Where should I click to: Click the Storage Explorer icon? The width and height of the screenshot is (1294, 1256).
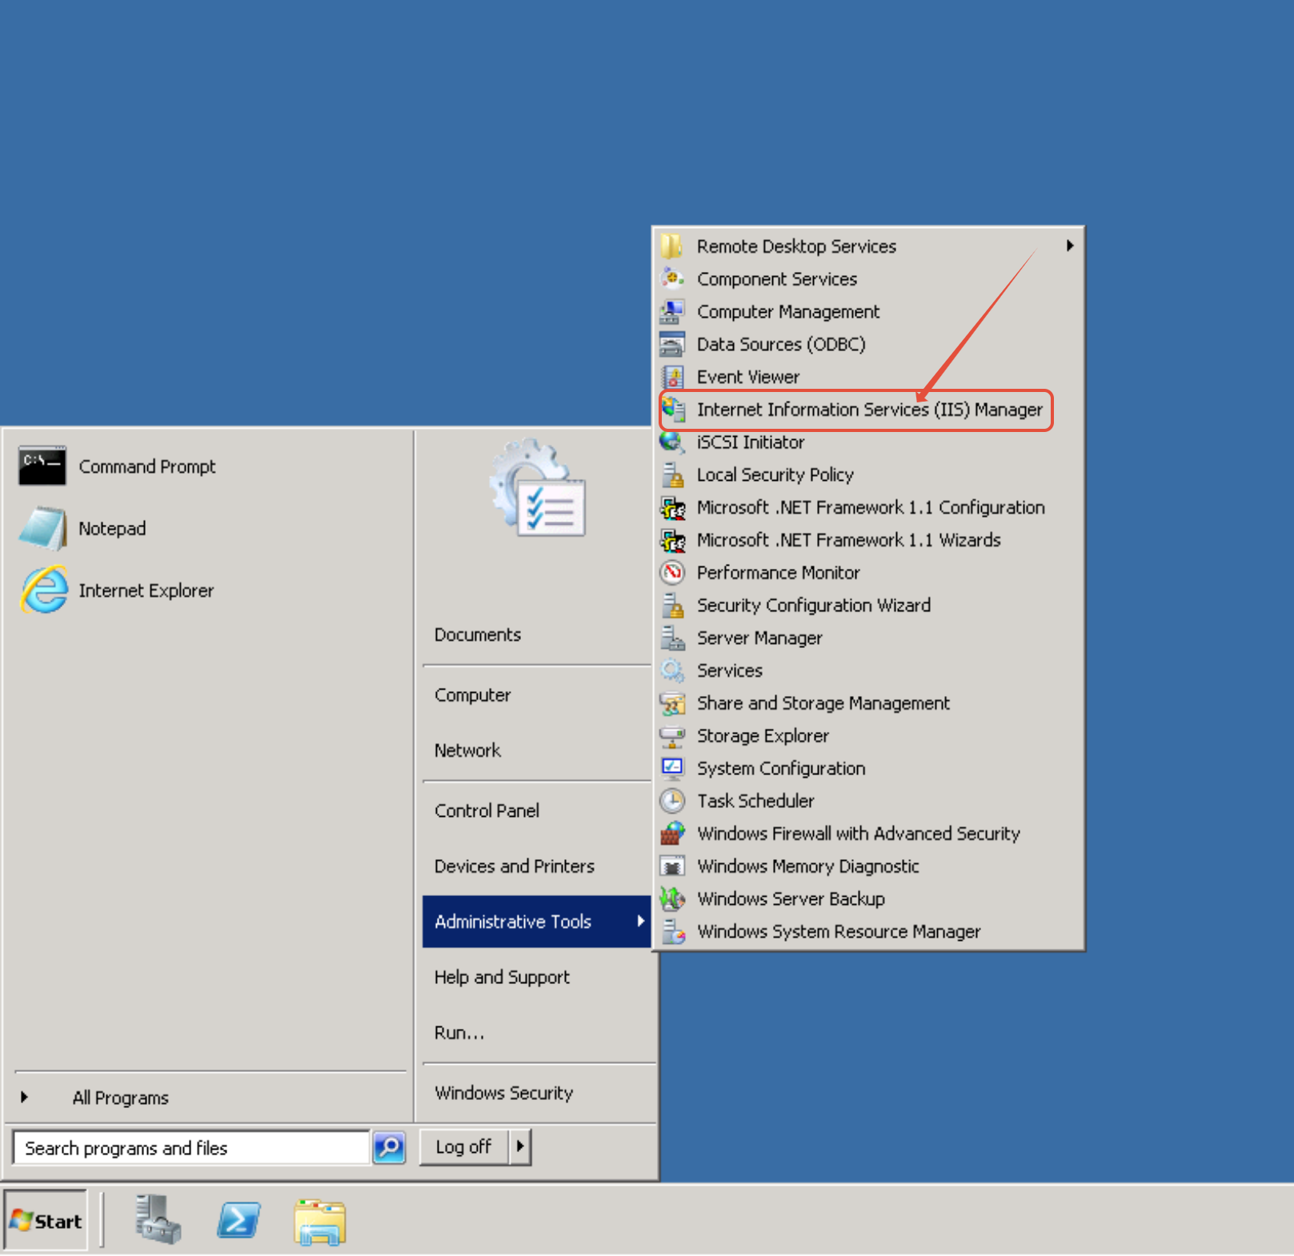point(672,735)
